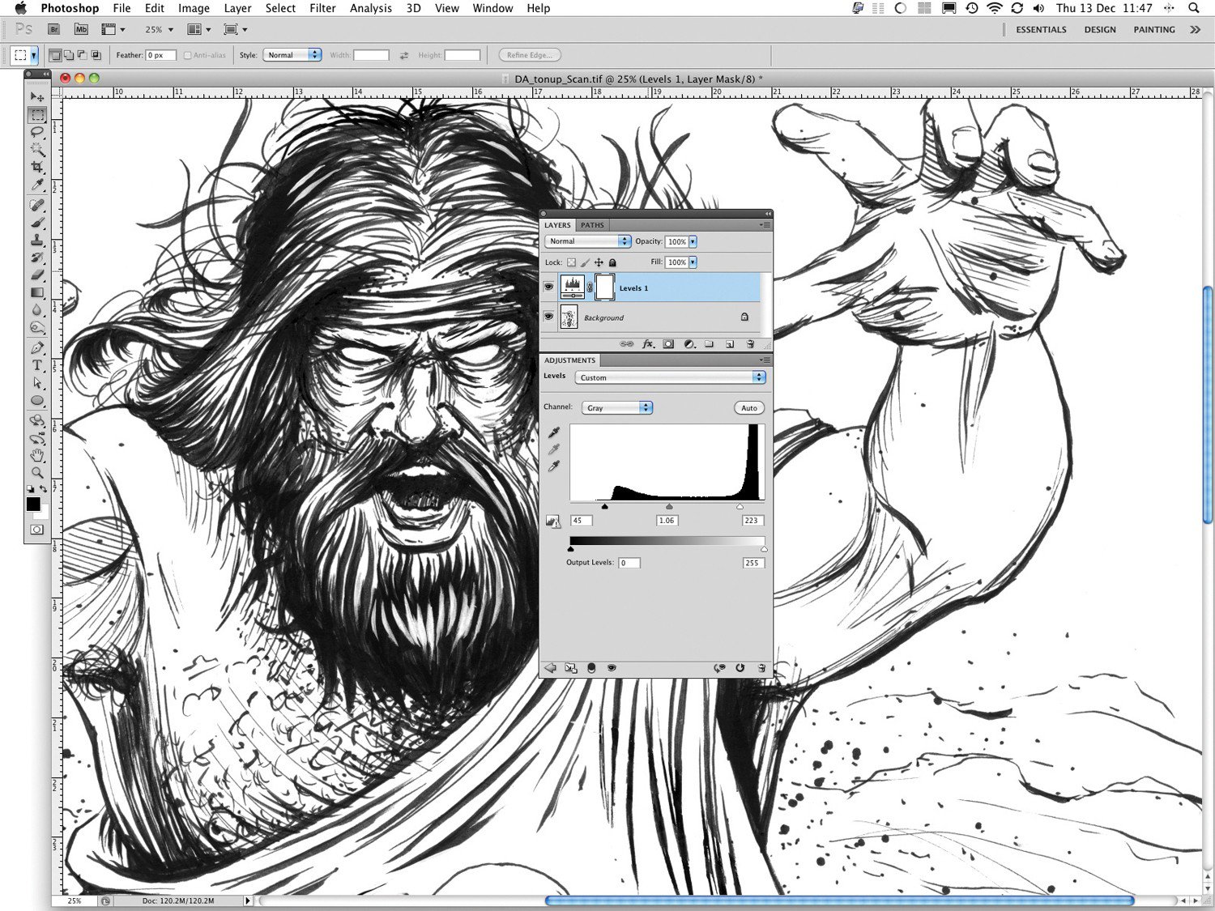Select the Healing Brush tool
The height and width of the screenshot is (911, 1215).
tap(36, 204)
